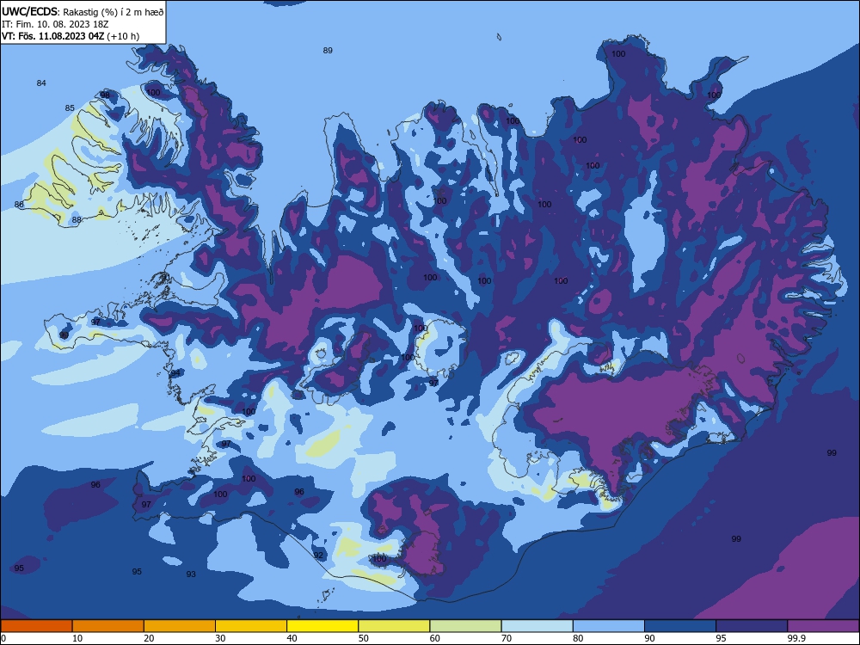This screenshot has height=645, width=860.
Task: Select the orange 10–20 legend swatch
Action: [x=108, y=626]
